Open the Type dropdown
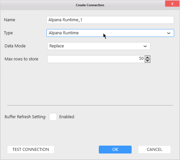This screenshot has width=180, height=160. click(x=110, y=33)
